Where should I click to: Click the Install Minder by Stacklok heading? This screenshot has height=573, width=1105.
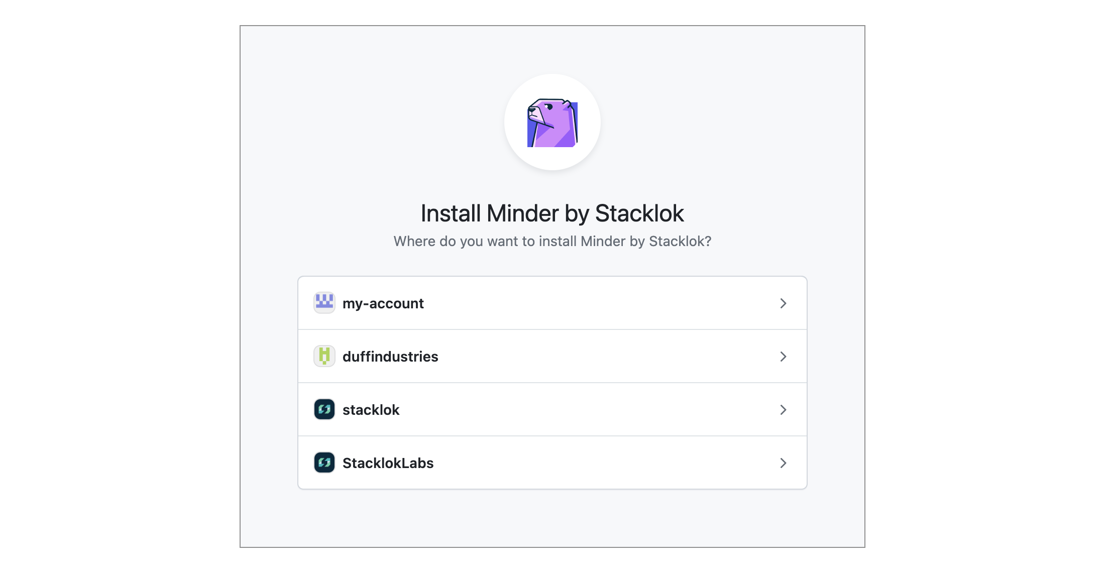coord(552,213)
